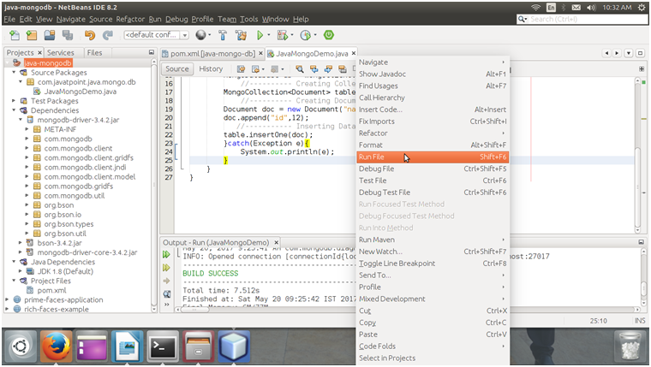
Task: Click the system settings gear icon
Action: (642, 8)
